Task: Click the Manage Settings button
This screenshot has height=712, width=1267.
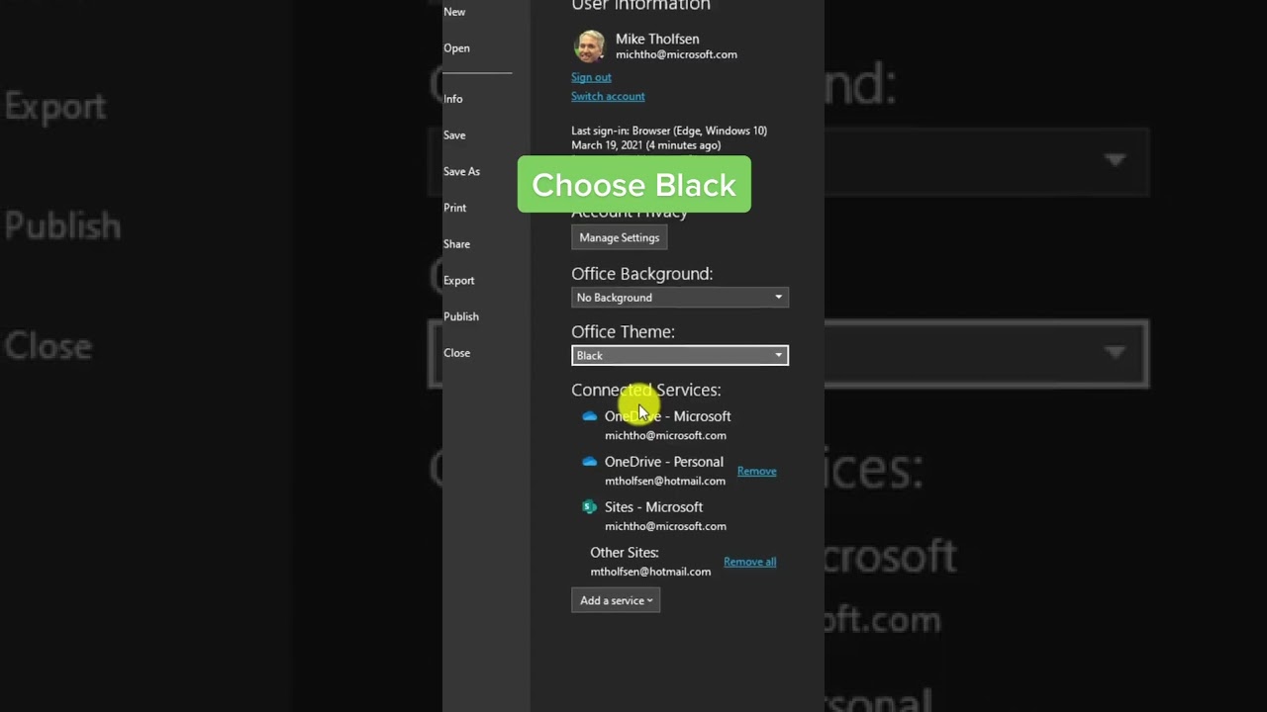Action: click(619, 237)
